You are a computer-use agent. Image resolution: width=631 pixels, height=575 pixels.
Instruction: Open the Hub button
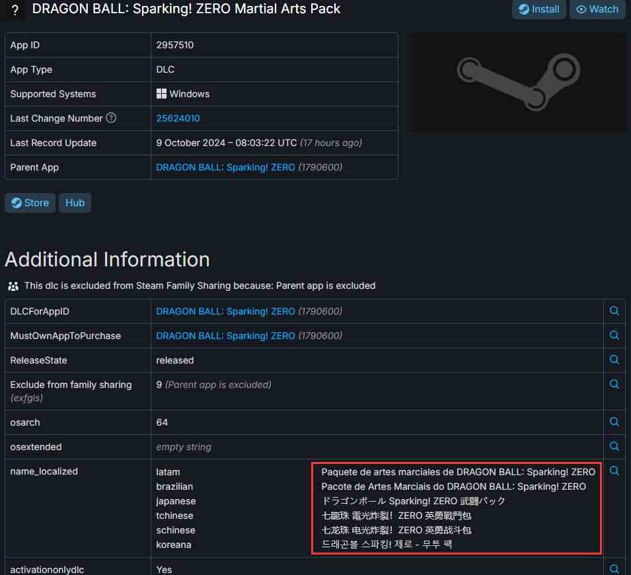pos(75,202)
